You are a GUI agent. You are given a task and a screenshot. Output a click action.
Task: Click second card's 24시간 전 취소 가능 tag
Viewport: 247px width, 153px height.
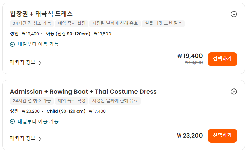tap(32, 101)
